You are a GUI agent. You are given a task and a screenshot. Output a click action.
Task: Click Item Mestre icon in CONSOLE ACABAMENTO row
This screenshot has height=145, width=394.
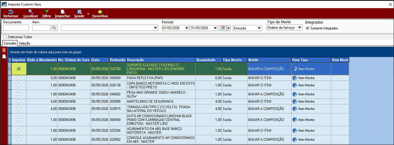[295, 140]
